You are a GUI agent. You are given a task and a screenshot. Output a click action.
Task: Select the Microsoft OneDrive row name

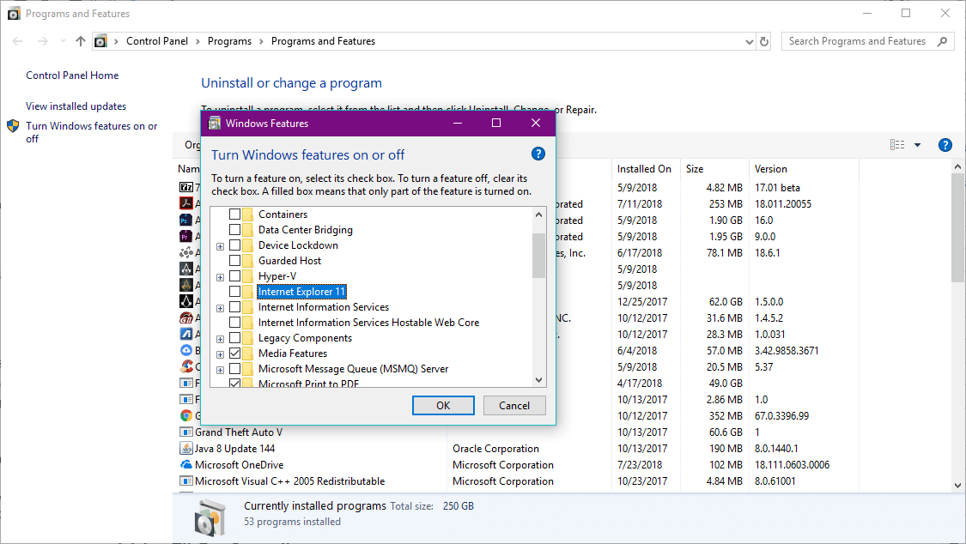239,464
